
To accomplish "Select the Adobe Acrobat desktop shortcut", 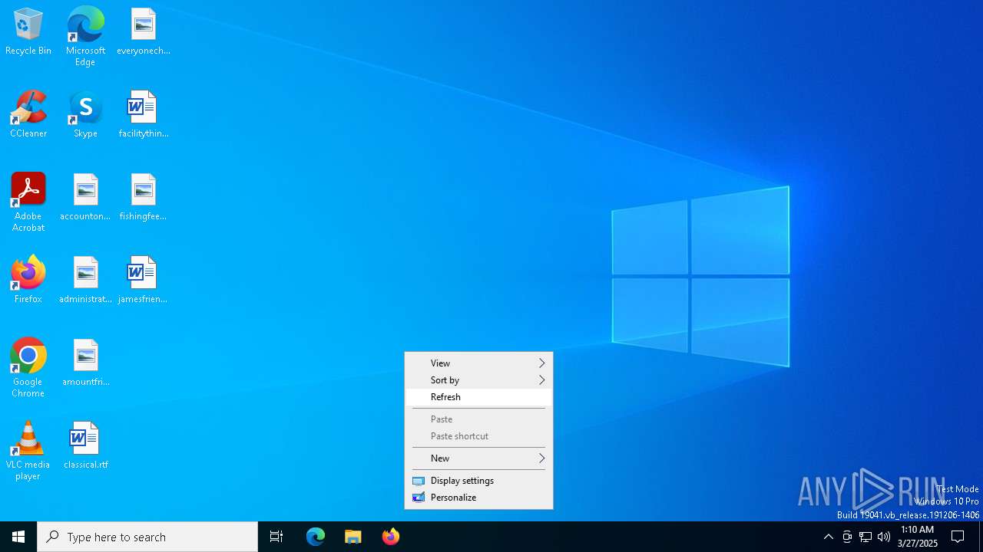I will (28, 202).
